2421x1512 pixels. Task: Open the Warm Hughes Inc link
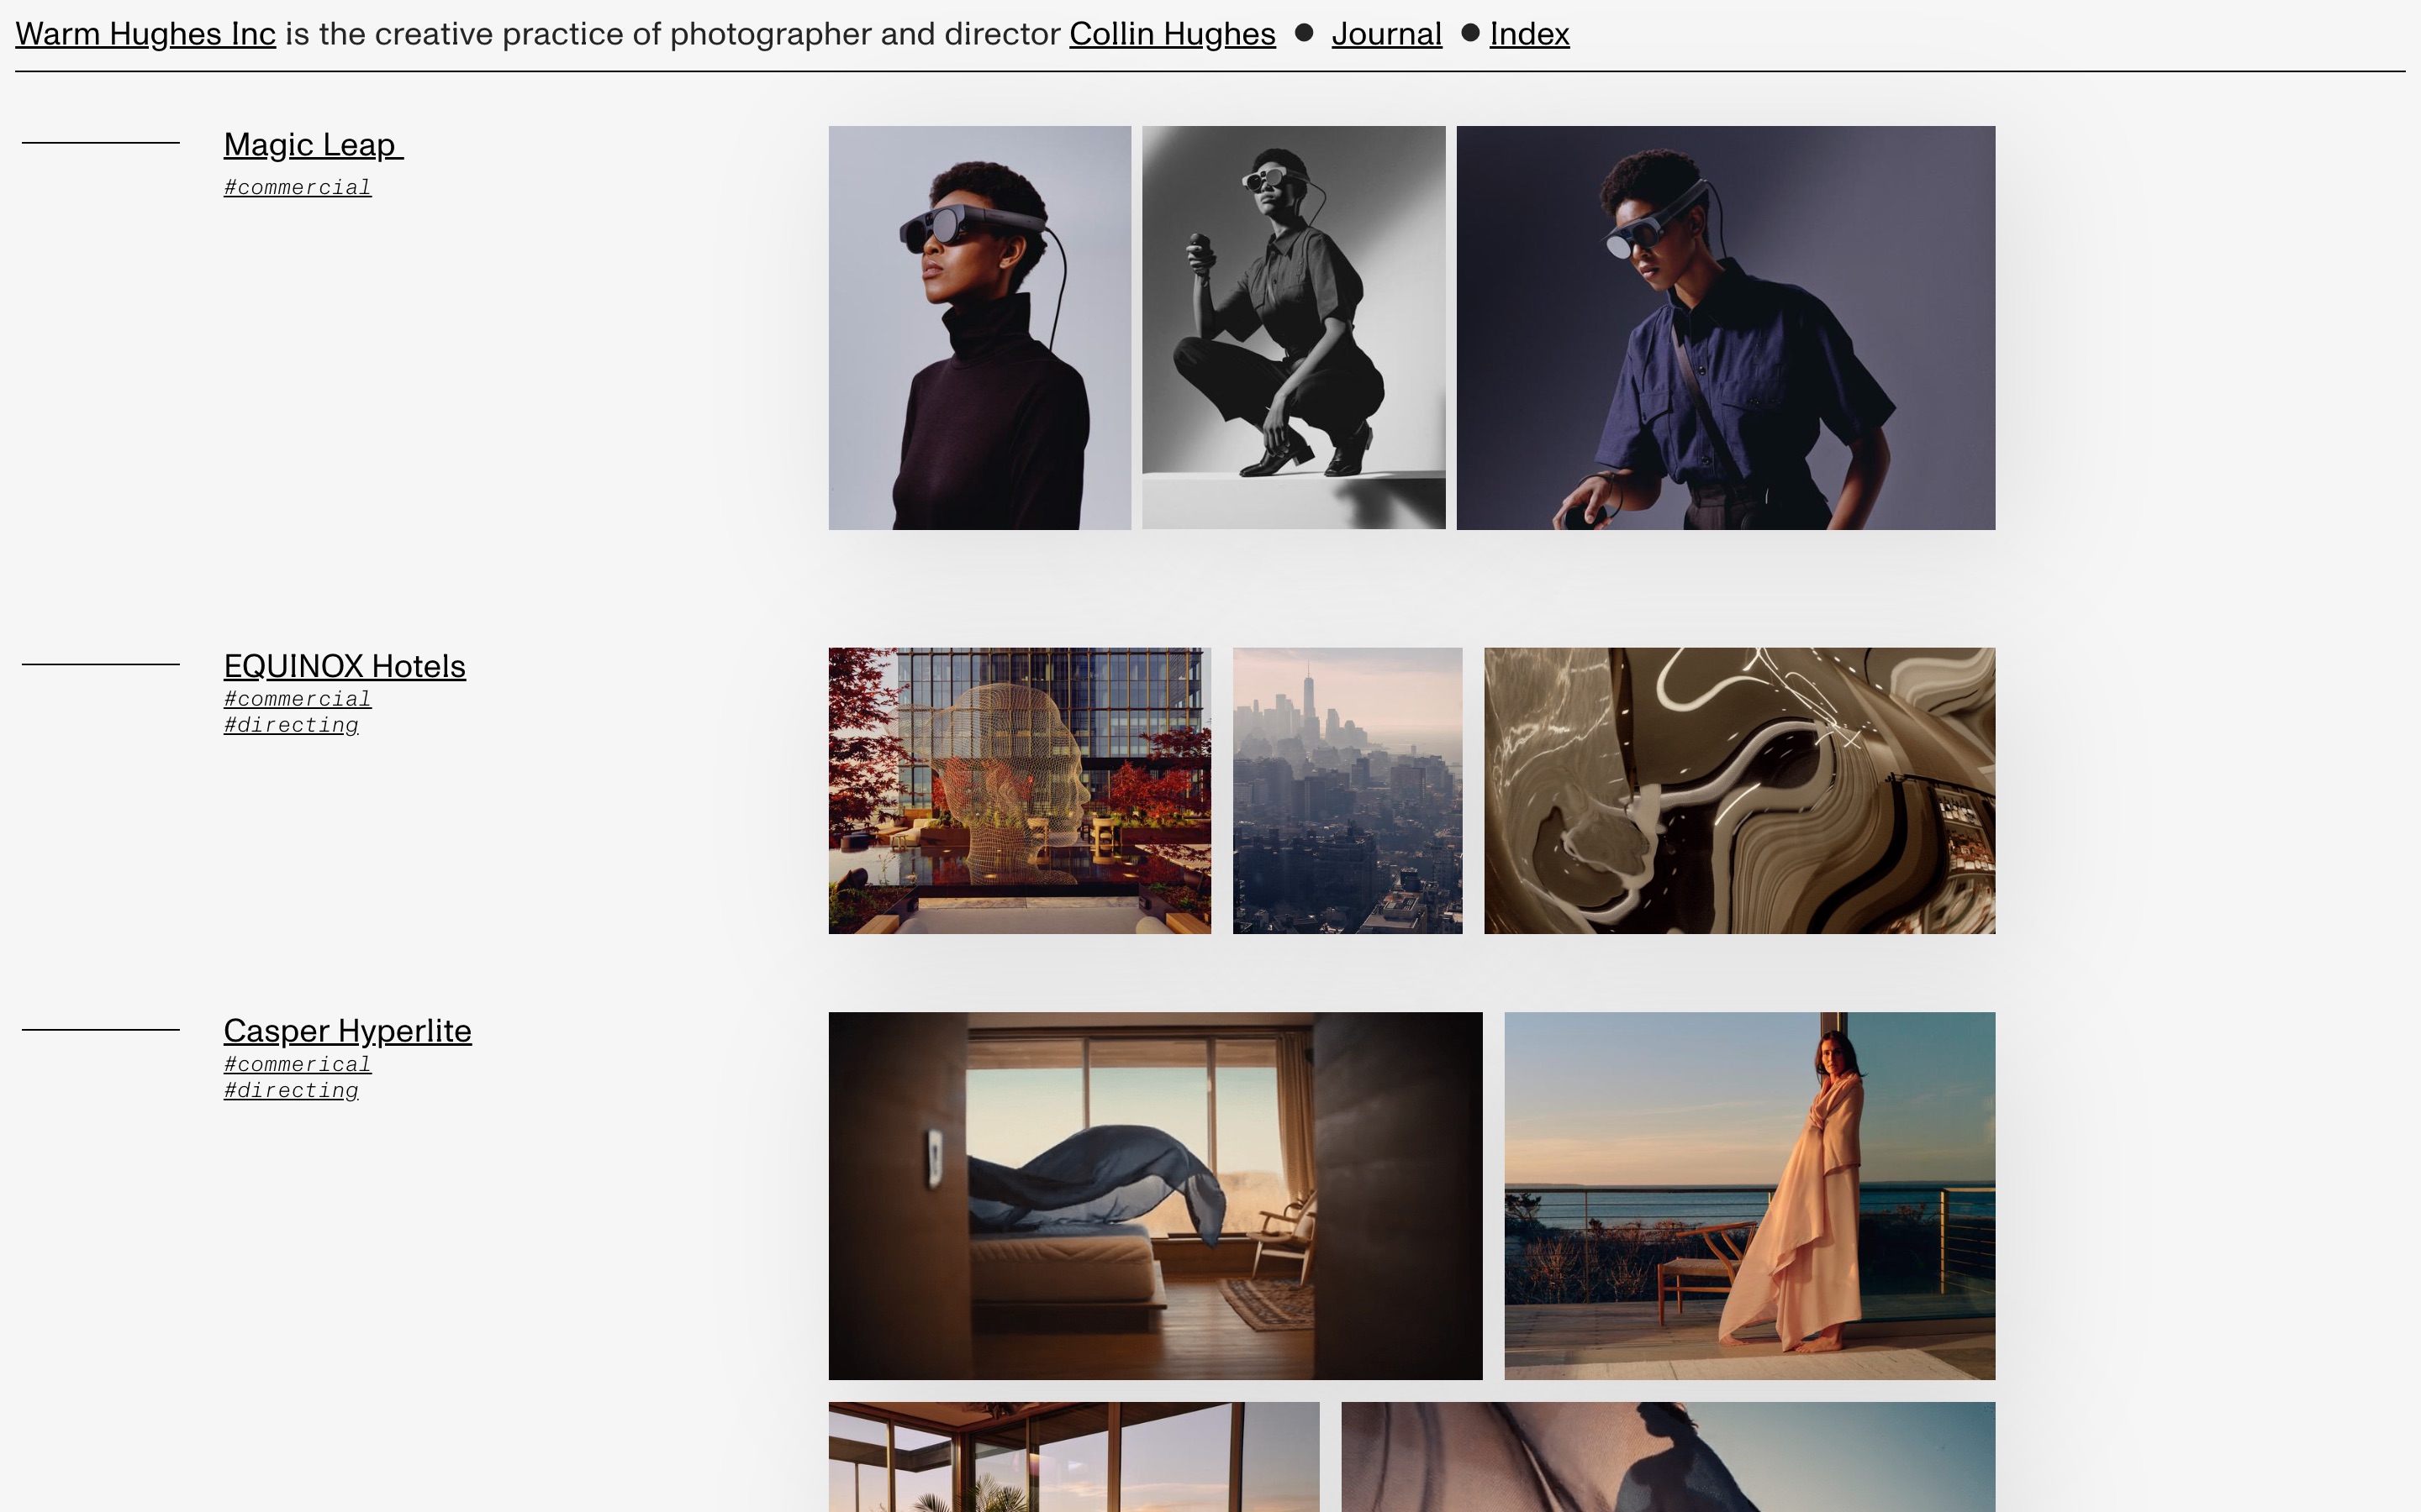145,34
